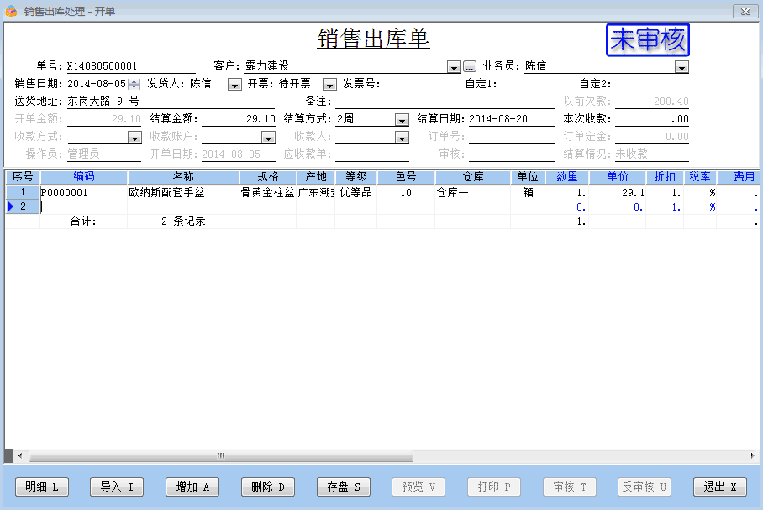Click the app icon in title bar
Screen dimensions: 763x510
[11, 11]
